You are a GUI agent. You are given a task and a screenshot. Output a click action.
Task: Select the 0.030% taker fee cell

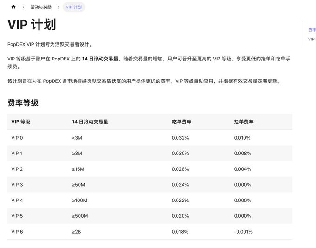point(180,154)
